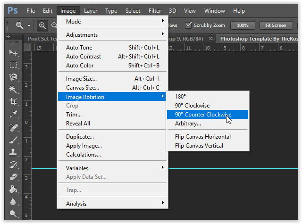Click the Zoom Out magnifier option
This screenshot has height=224, width=302.
pyautogui.click(x=54, y=25)
